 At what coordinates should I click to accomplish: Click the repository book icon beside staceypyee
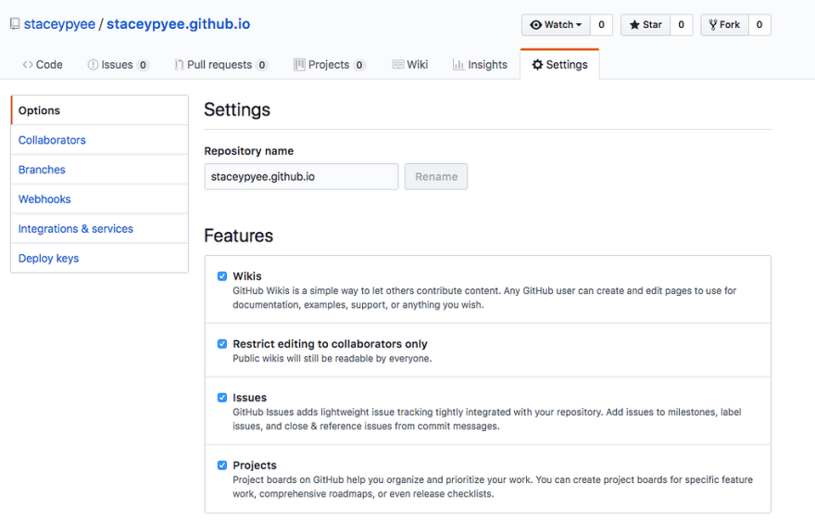pos(15,24)
